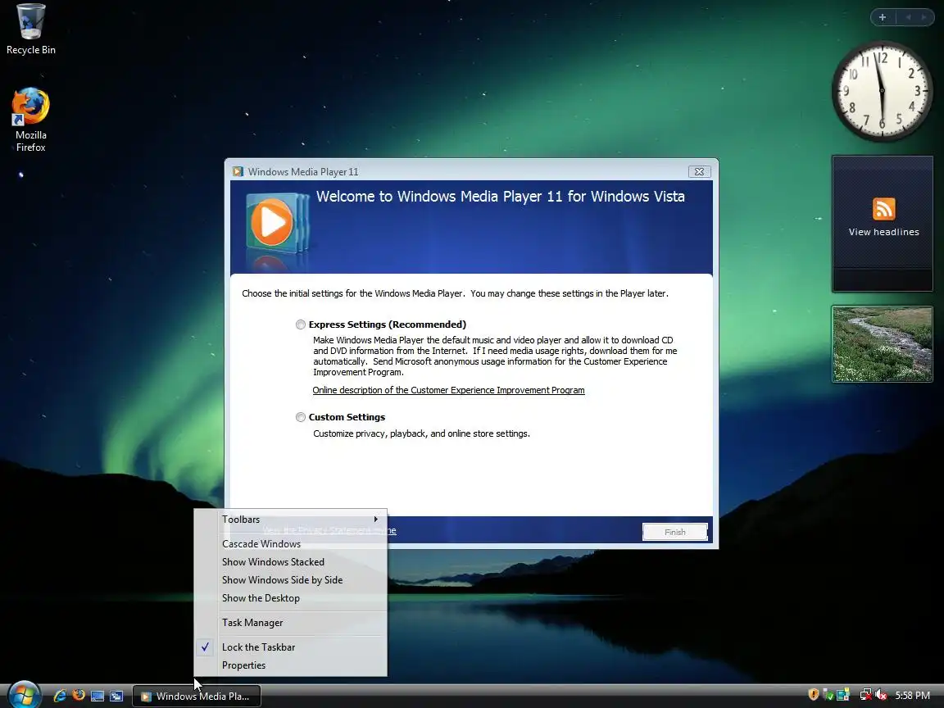The width and height of the screenshot is (944, 708).
Task: Click the sidebar add gadgets plus button
Action: click(882, 17)
